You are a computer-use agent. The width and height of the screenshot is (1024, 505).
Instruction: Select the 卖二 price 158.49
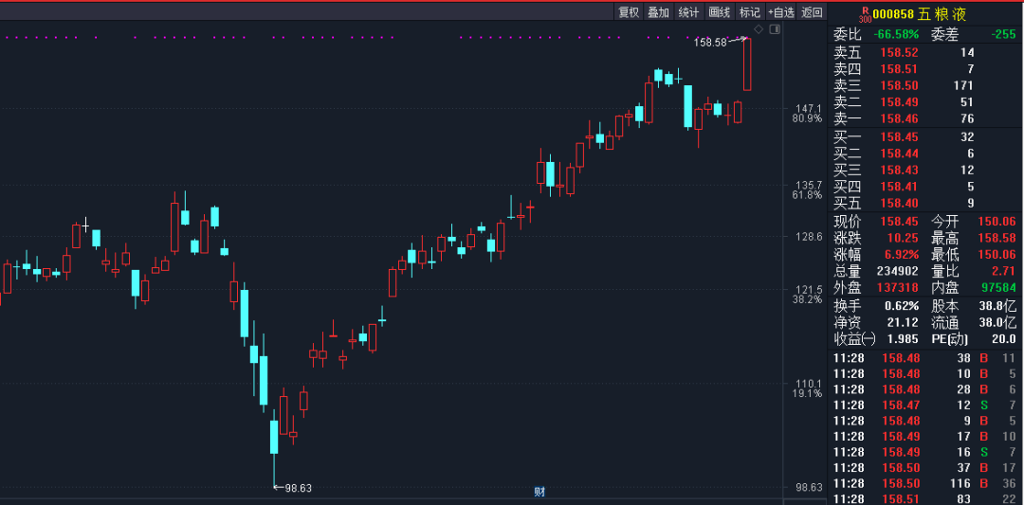click(x=899, y=101)
